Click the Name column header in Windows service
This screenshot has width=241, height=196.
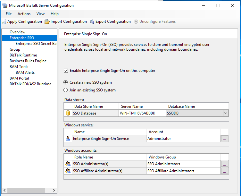coord(109,132)
